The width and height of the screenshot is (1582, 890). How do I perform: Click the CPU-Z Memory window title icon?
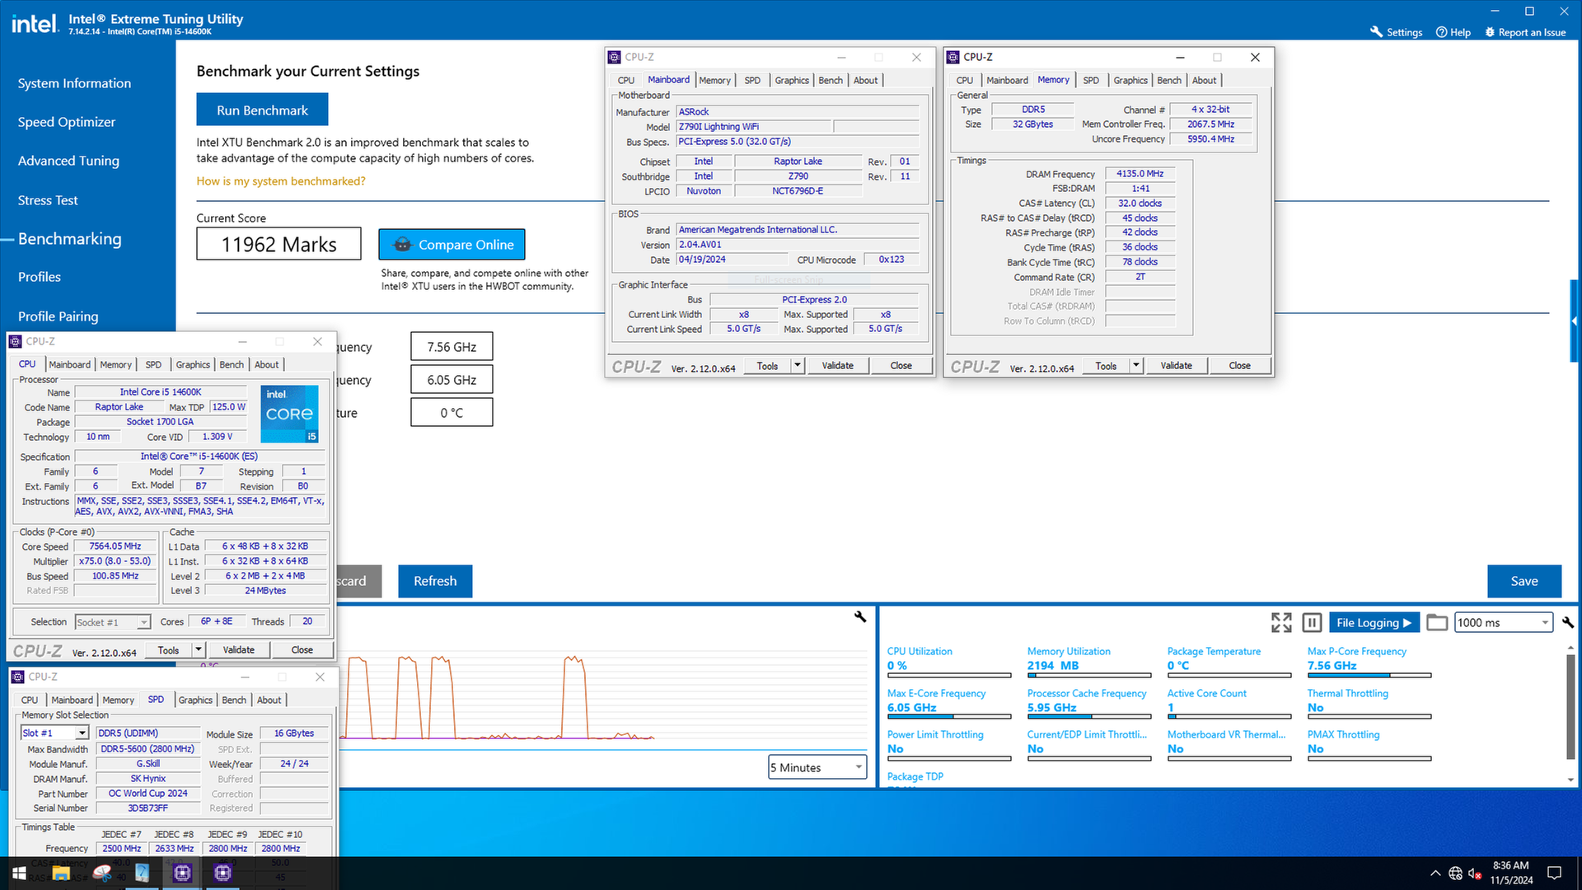click(x=953, y=57)
